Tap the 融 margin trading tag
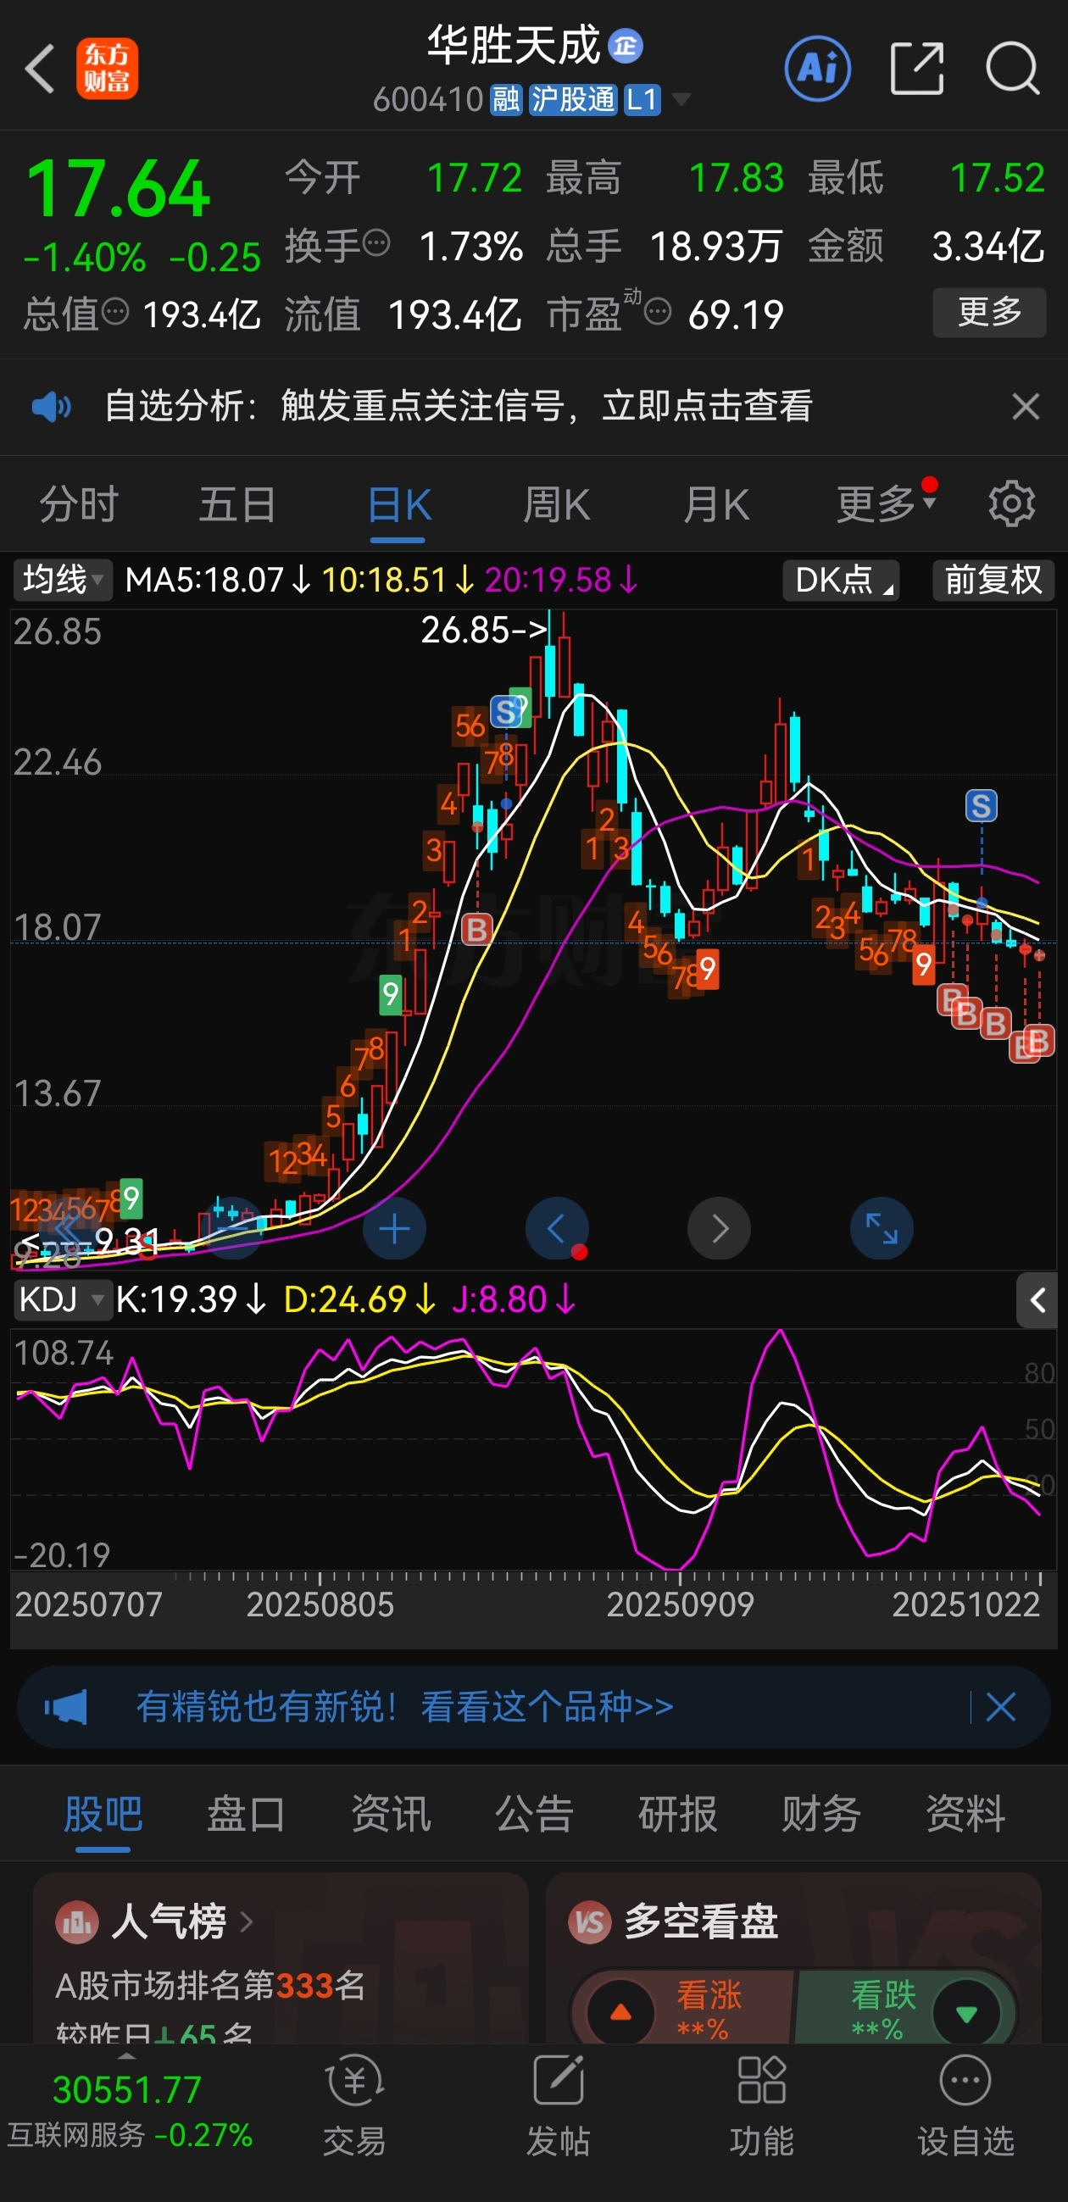The height and width of the screenshot is (2202, 1068). pos(505,100)
